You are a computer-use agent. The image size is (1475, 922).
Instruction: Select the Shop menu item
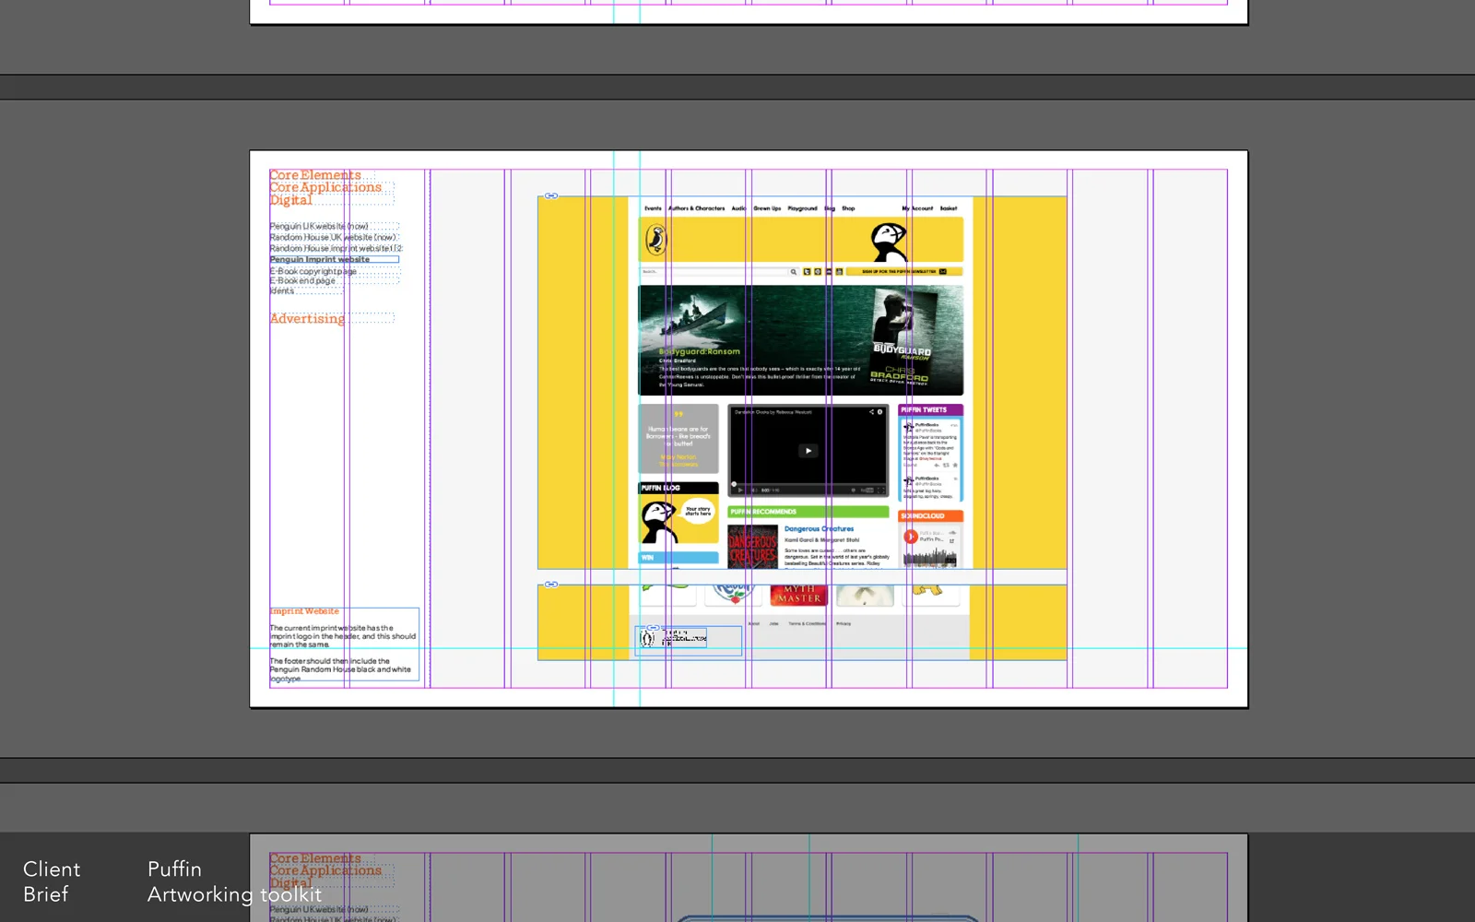click(x=849, y=208)
